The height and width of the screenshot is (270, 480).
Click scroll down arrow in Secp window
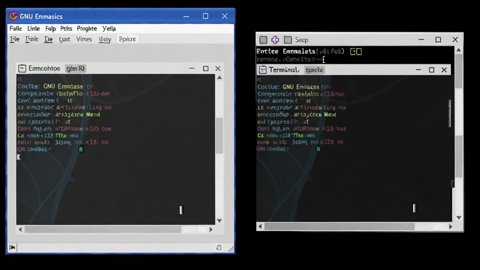pyautogui.click(x=458, y=217)
